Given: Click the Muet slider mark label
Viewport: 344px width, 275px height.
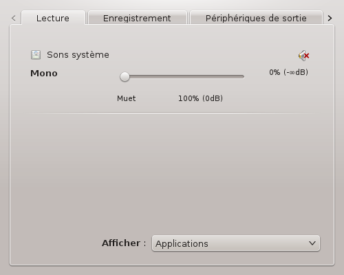Looking at the screenshot, I should (127, 98).
